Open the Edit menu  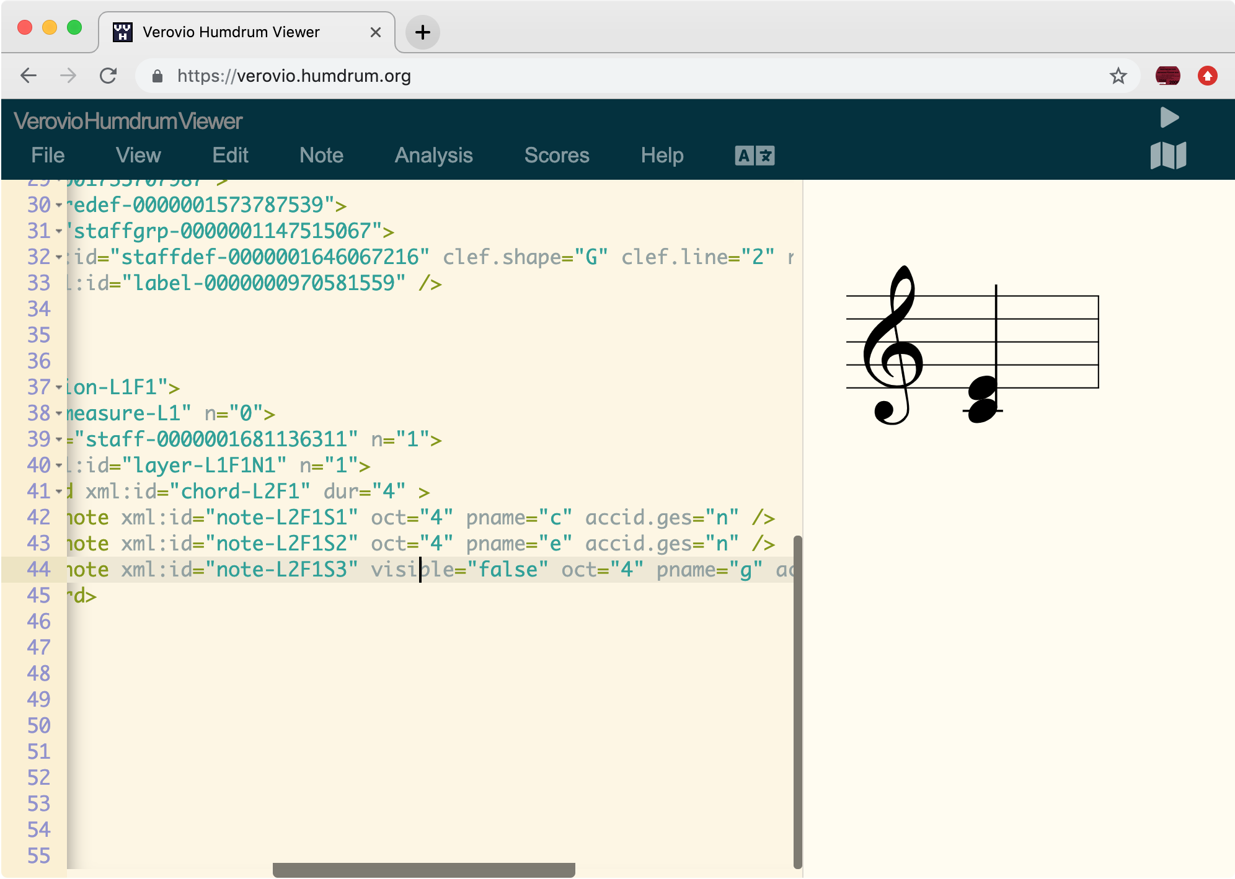click(230, 156)
